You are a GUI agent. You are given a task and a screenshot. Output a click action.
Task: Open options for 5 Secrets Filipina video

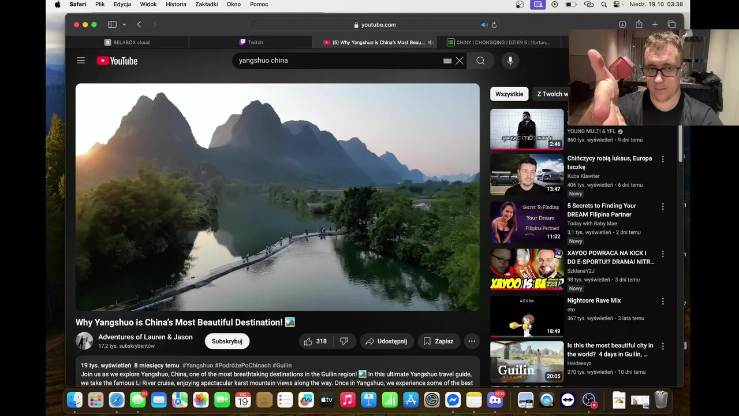coord(663,206)
